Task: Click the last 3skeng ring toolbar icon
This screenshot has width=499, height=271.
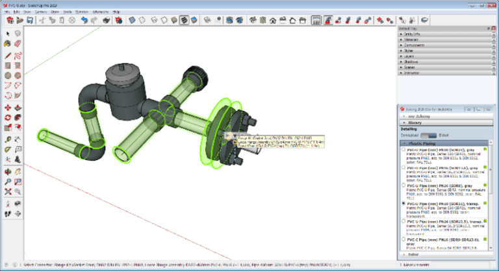Action: (424, 20)
